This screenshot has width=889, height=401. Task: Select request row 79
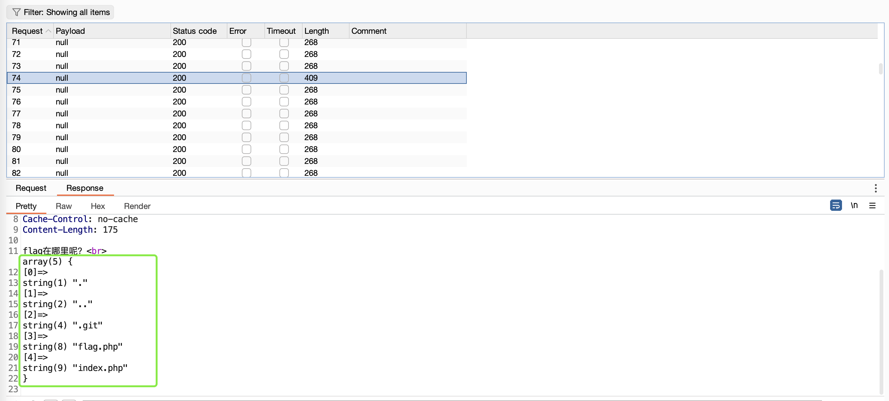tap(237, 137)
